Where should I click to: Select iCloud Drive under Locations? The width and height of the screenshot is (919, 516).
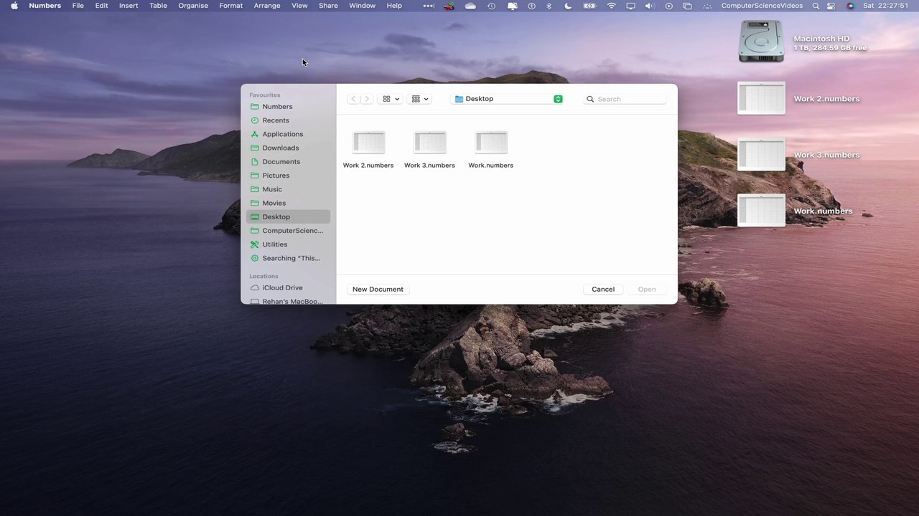[x=289, y=287]
